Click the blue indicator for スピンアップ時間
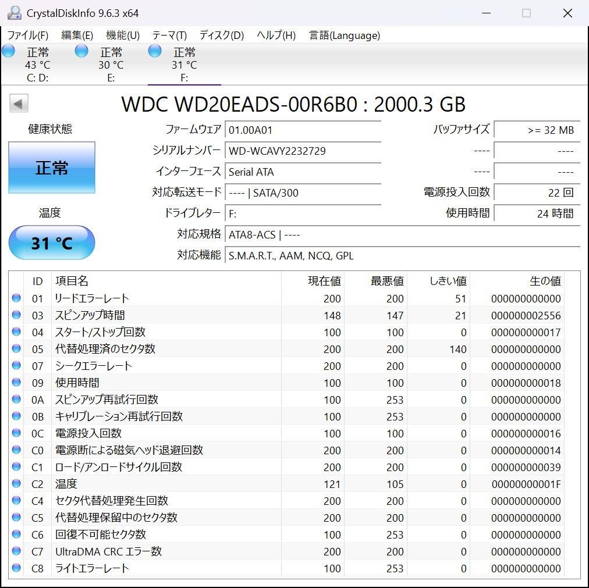The width and height of the screenshot is (589, 588). 16,315
